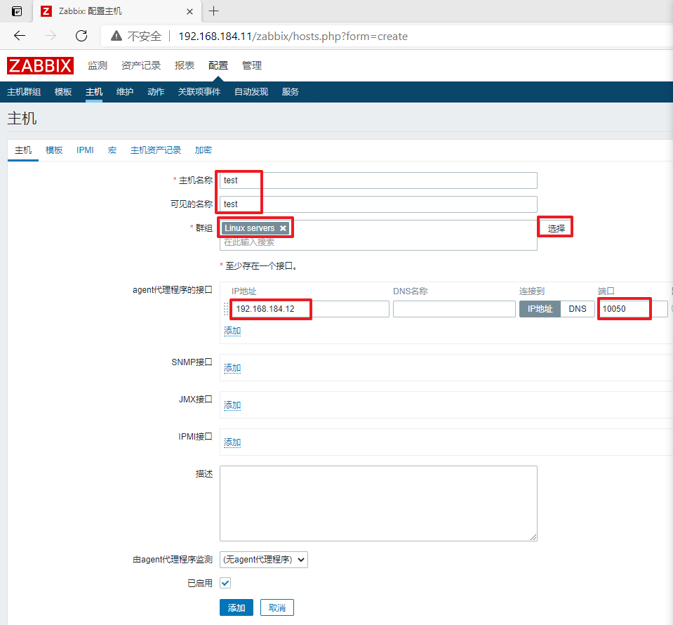Switch to the 主机资产记录 form tab
Screen dimensions: 673x625
coord(156,150)
